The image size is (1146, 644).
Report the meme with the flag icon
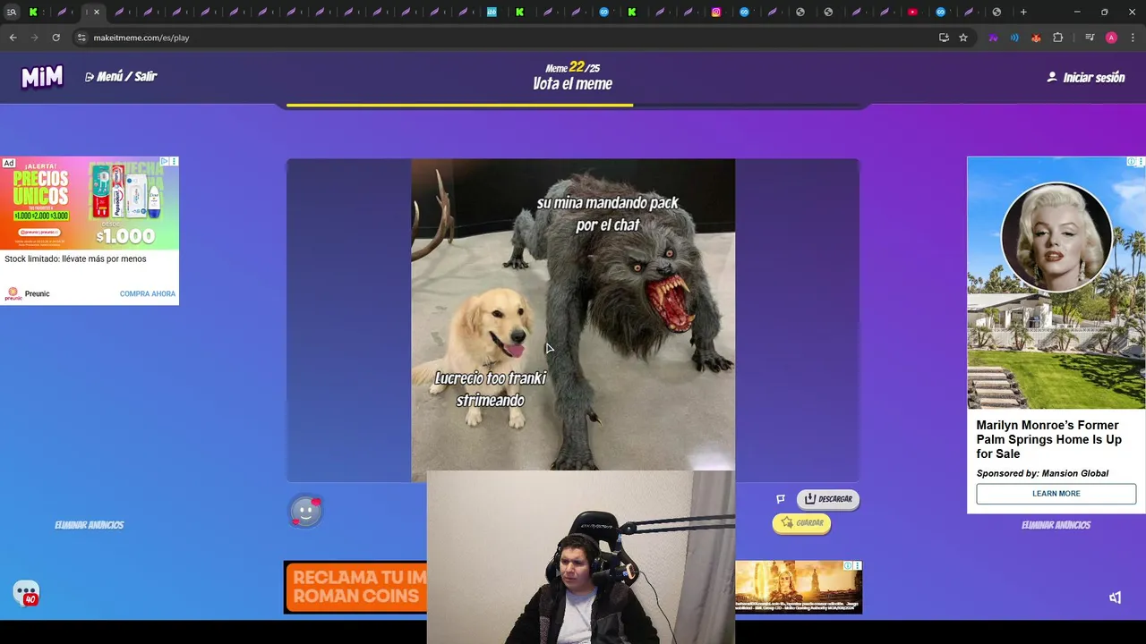(781, 499)
